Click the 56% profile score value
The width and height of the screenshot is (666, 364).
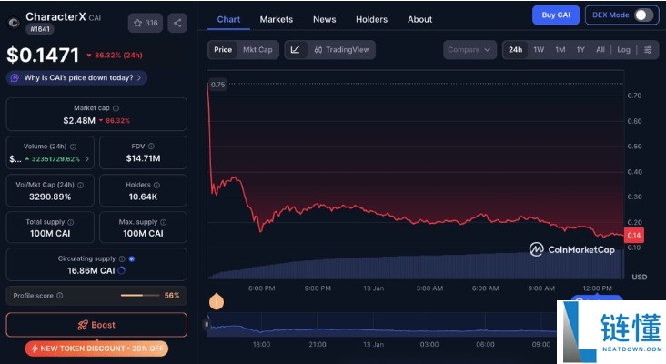pyautogui.click(x=172, y=295)
